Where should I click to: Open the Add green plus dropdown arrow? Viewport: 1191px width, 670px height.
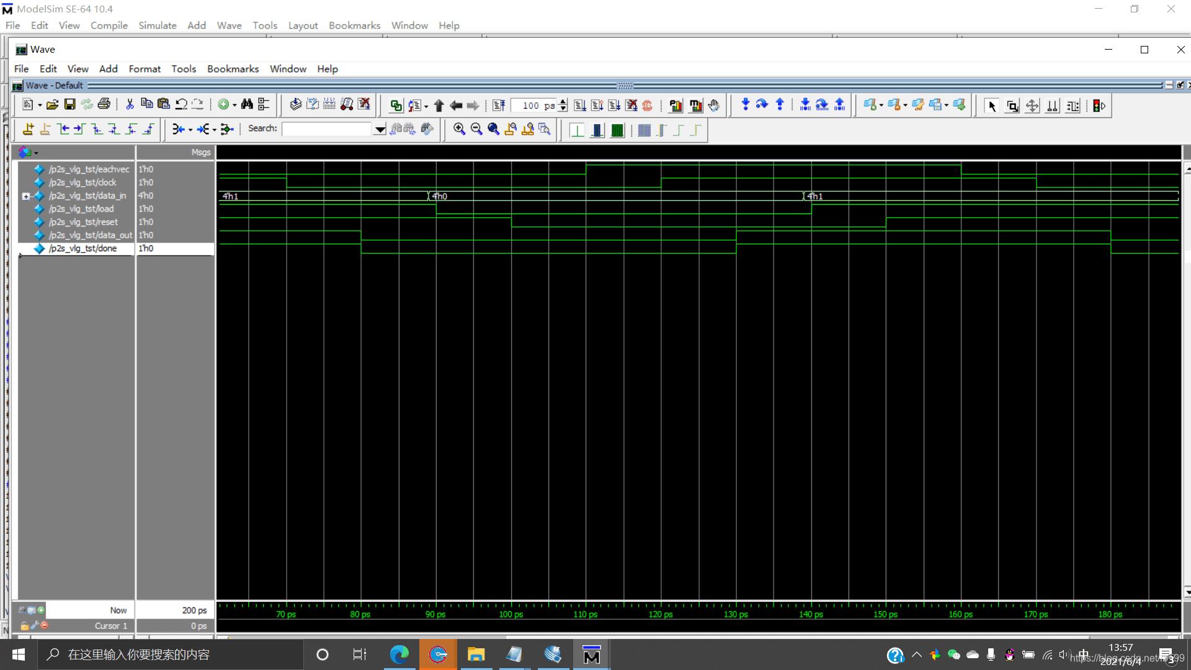234,105
